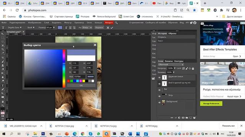Viewport: 245px width, 137px height.
Task: Add a layer mask icon
Action: pyautogui.click(x=183, y=118)
